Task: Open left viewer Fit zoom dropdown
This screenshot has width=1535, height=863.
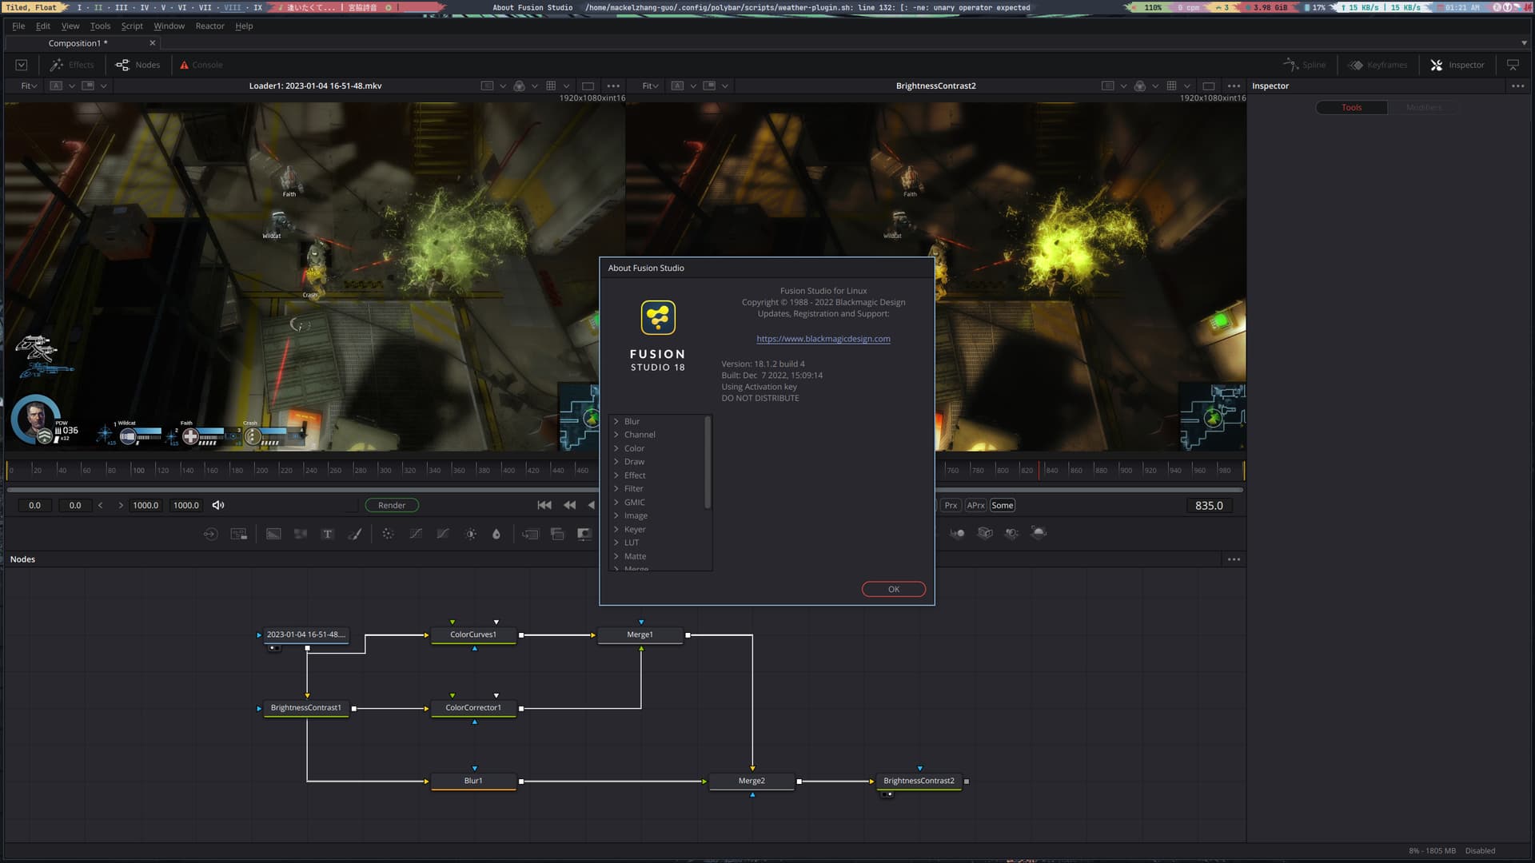Action: click(29, 86)
